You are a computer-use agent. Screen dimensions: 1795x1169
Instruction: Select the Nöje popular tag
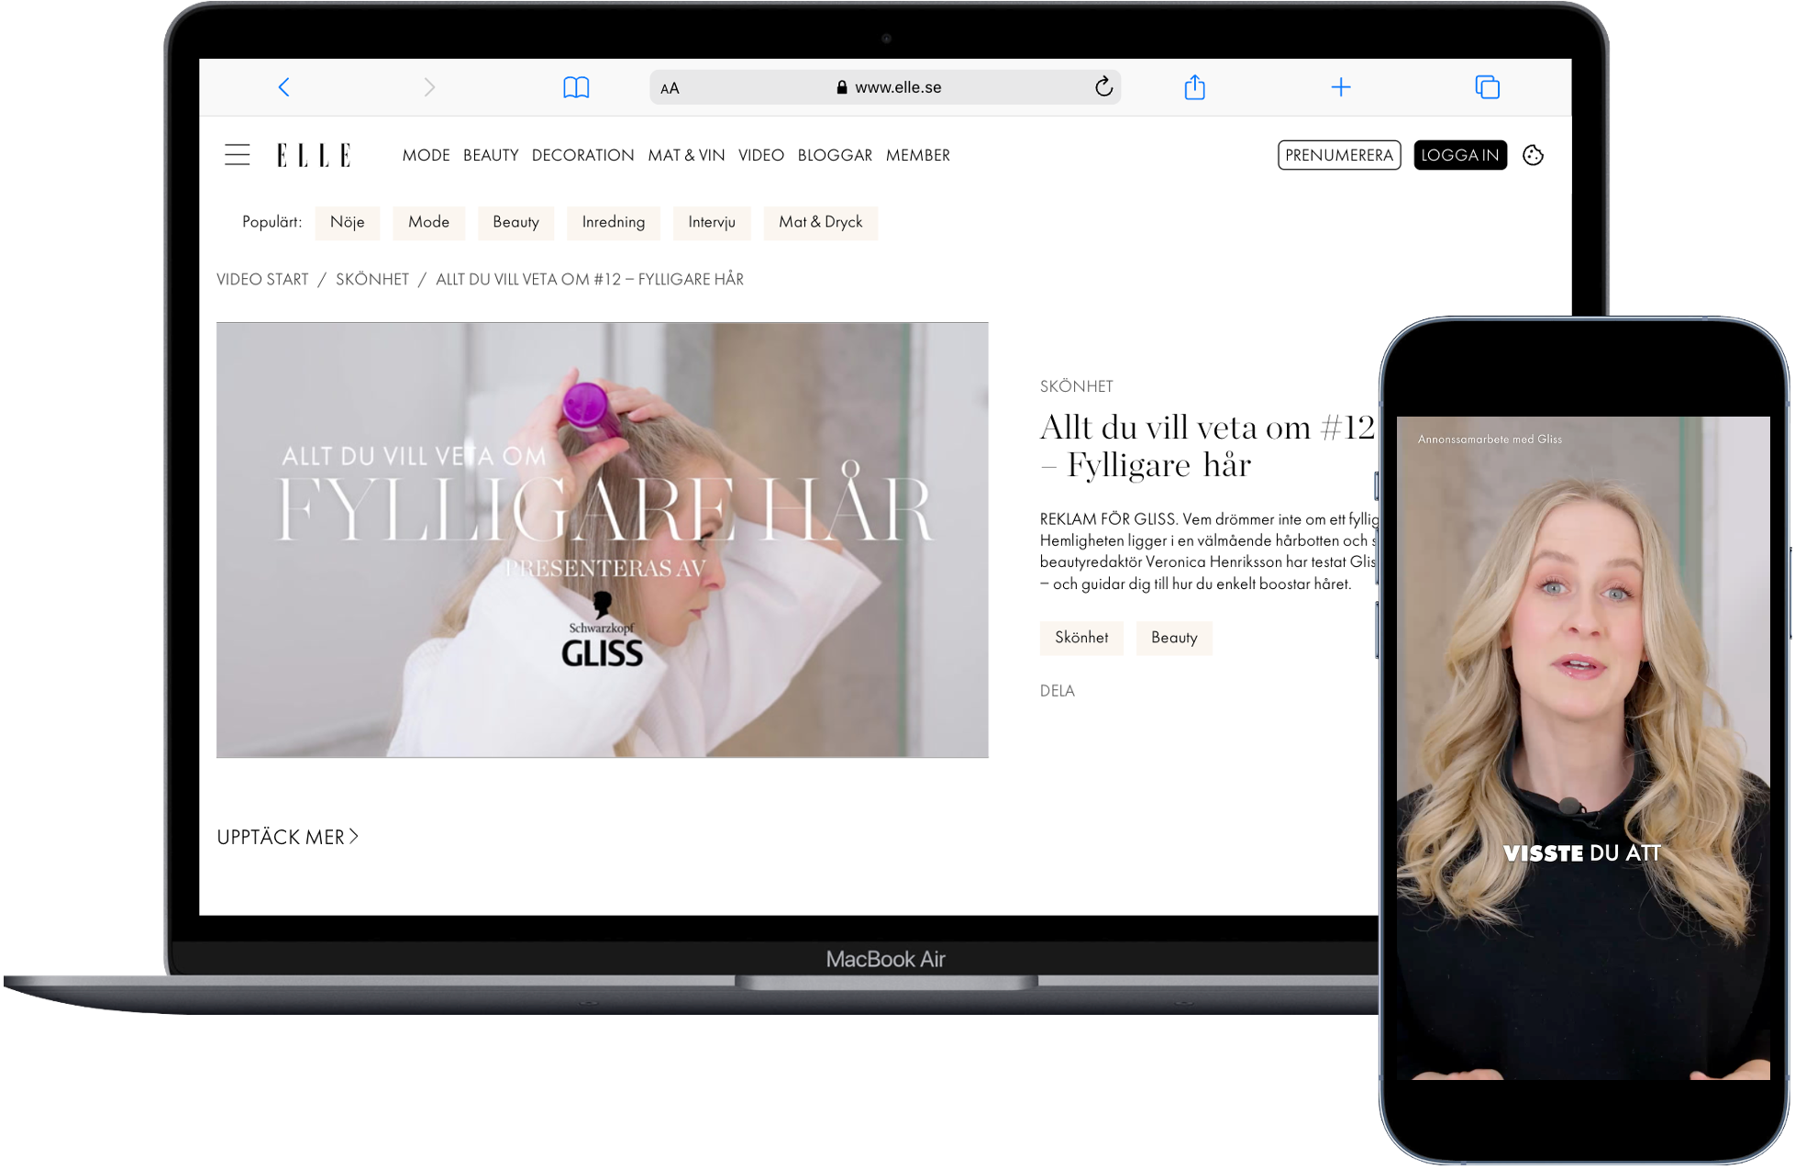347,222
